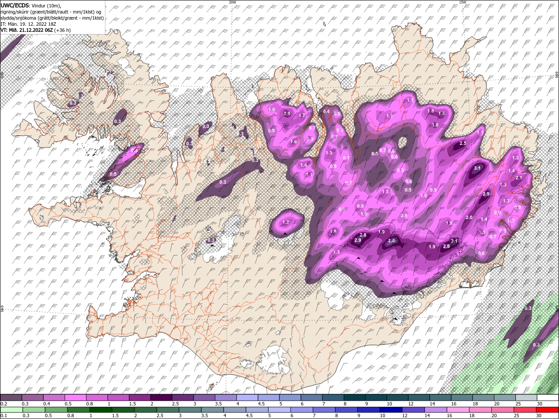The image size is (559, 419).
Task: Click the 'slydda/snjókoma' legend description line
Action: pyautogui.click(x=52, y=18)
